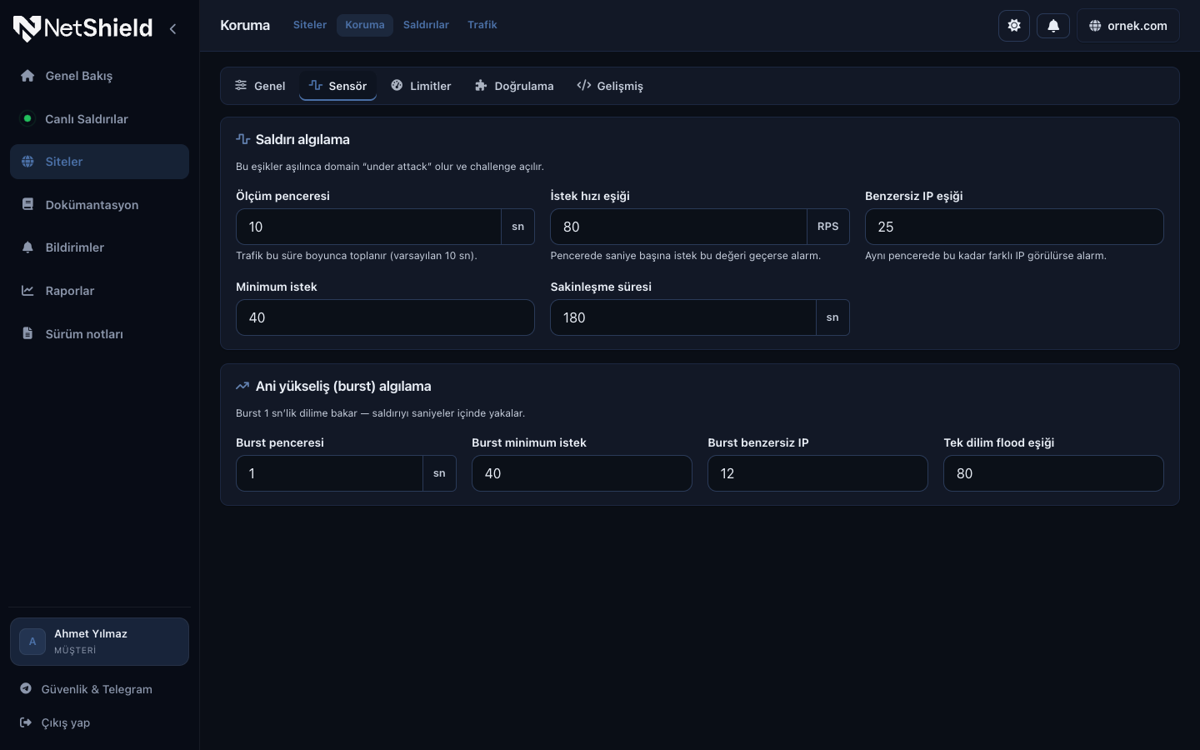Edit the Burst minimum istek field

(582, 473)
